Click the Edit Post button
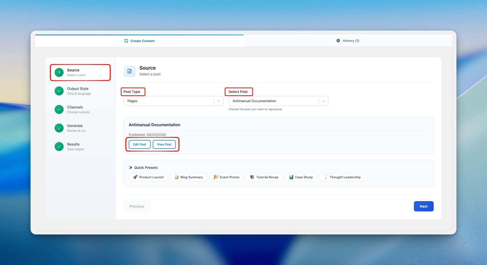 [139, 145]
